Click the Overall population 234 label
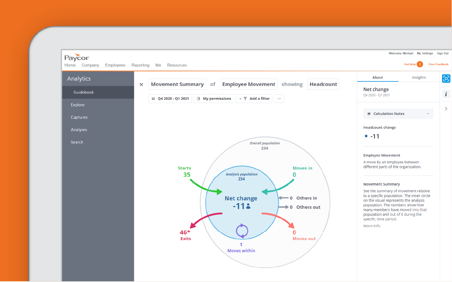This screenshot has height=282, width=452. tap(265, 146)
